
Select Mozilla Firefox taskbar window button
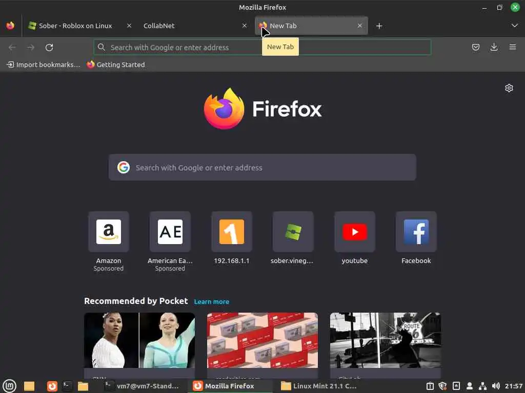(x=230, y=386)
